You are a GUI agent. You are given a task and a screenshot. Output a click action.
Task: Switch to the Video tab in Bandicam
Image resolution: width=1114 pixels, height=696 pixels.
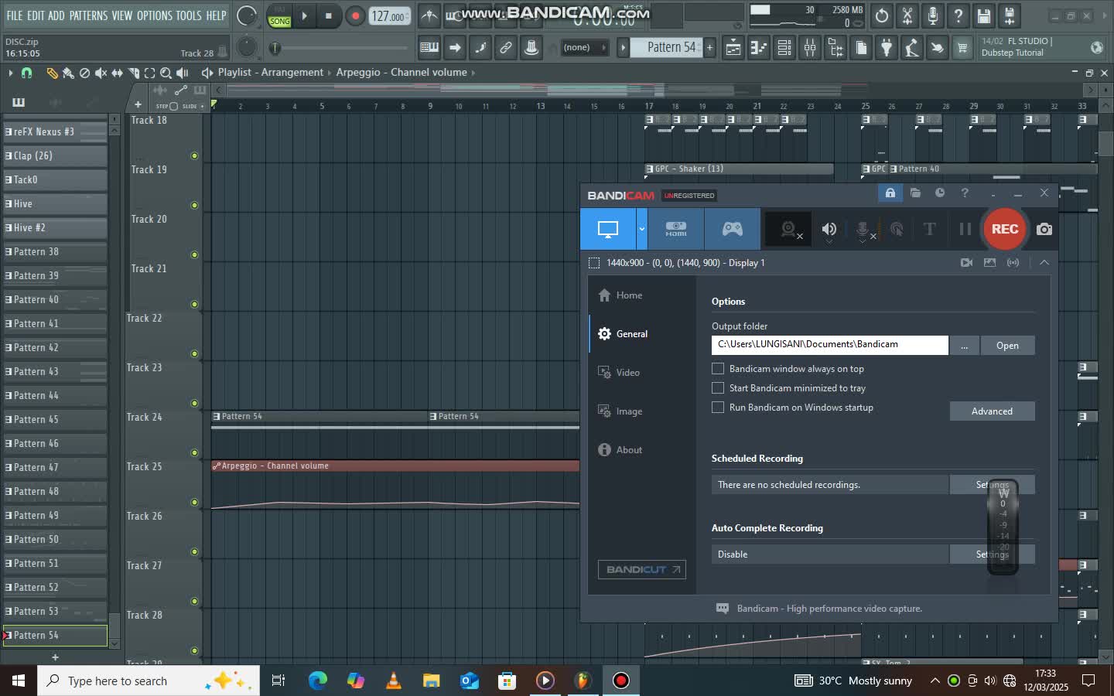[x=627, y=373]
